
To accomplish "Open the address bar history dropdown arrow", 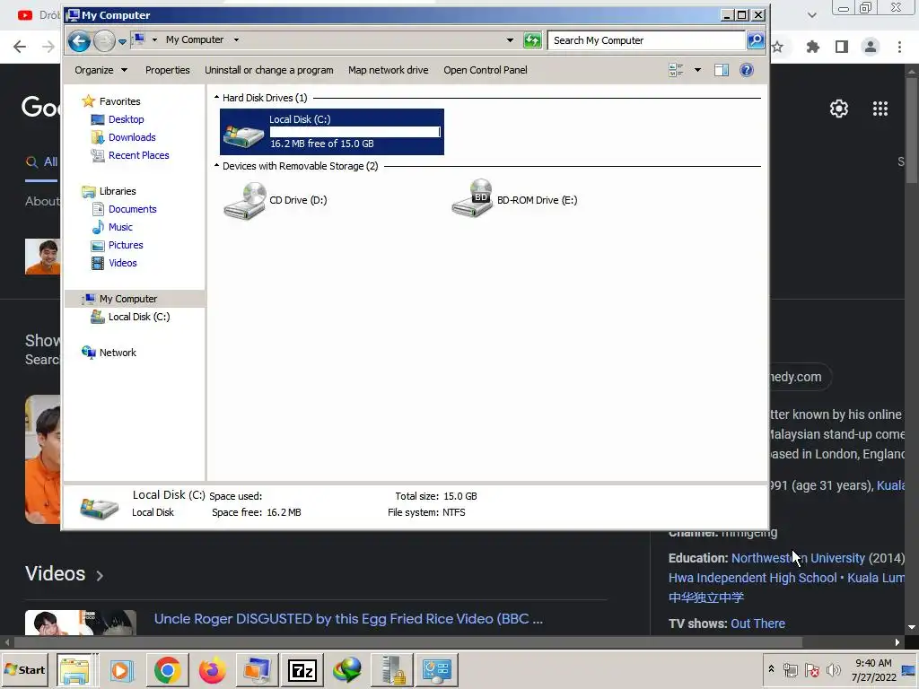I will coord(510,40).
